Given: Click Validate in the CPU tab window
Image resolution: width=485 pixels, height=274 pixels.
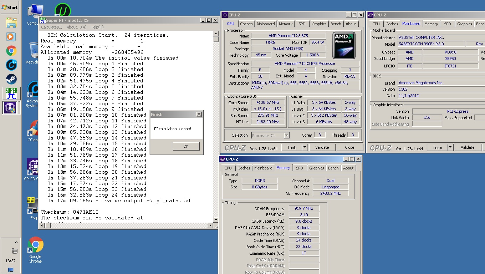Looking at the screenshot, I should [x=322, y=147].
